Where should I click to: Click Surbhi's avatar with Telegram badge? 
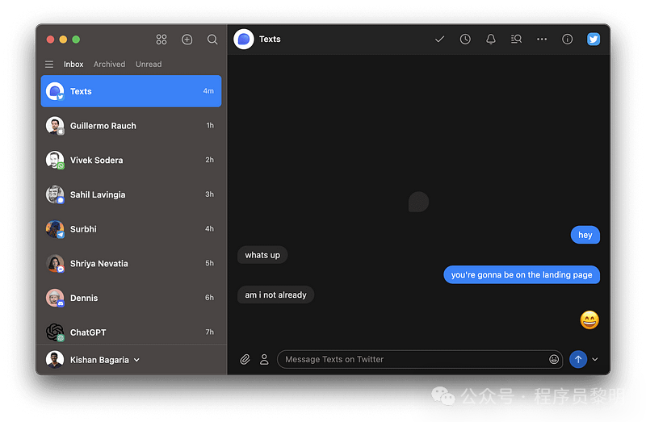55,229
